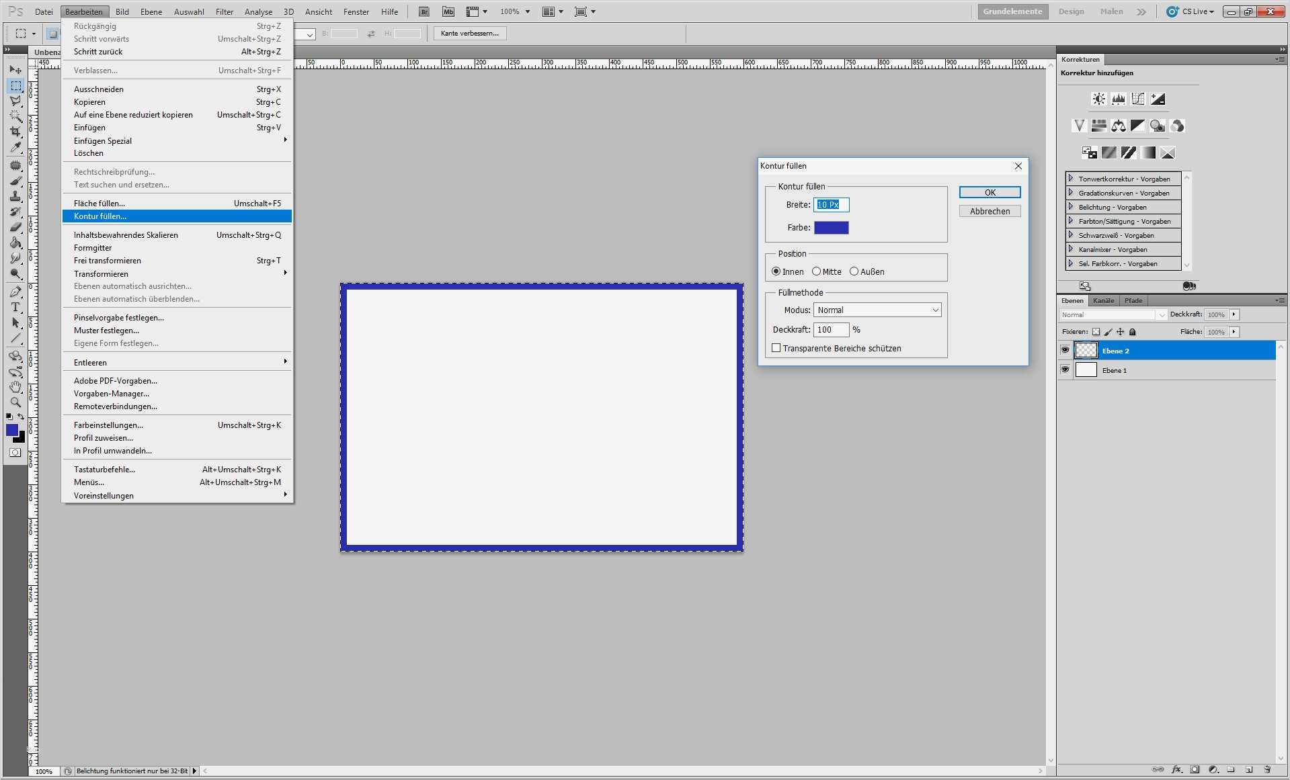Expand Kanalmixer - Vorgaben presets
The height and width of the screenshot is (780, 1290).
[1071, 249]
